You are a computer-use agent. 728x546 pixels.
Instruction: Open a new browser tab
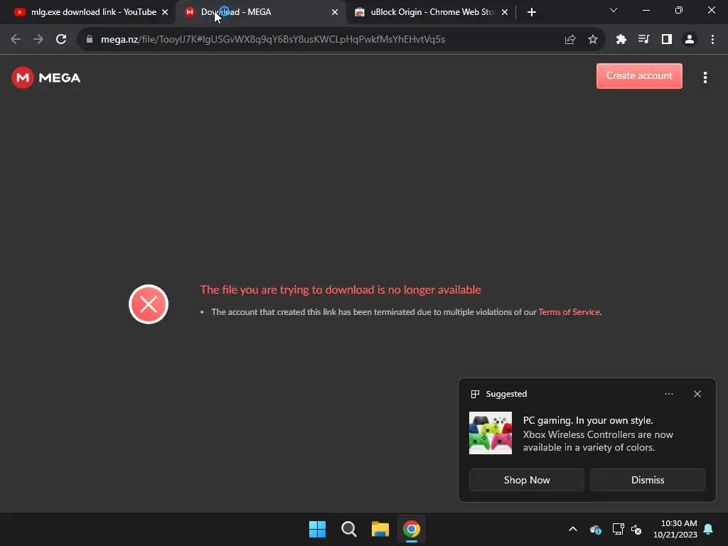point(532,12)
